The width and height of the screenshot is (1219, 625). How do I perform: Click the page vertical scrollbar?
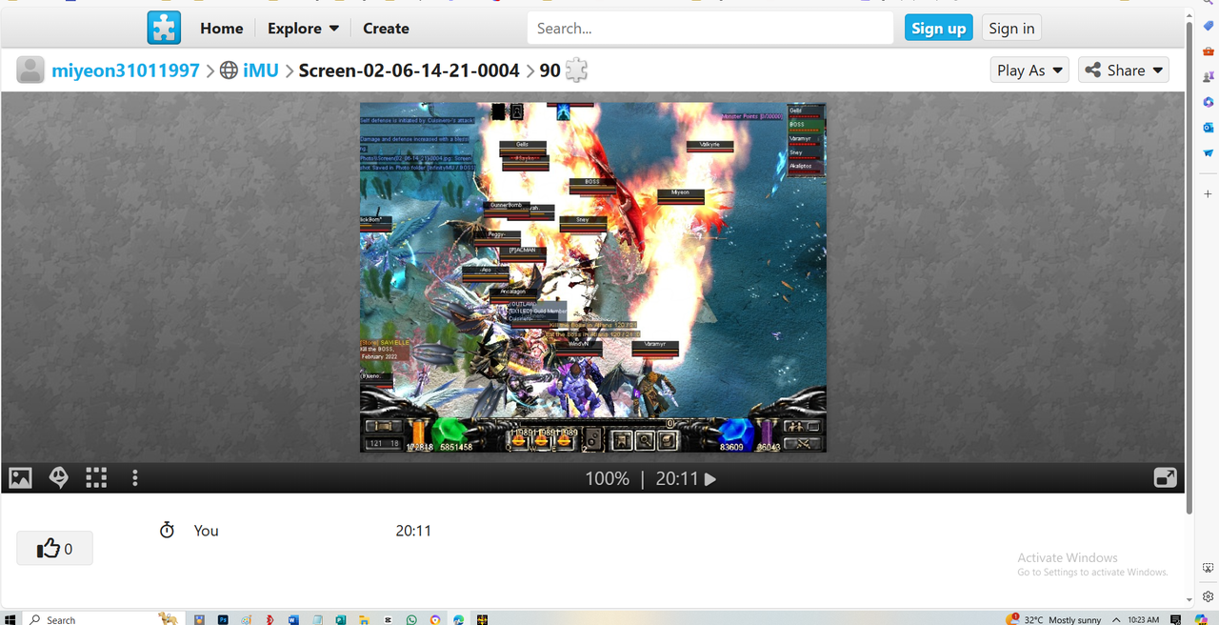coord(1189,267)
